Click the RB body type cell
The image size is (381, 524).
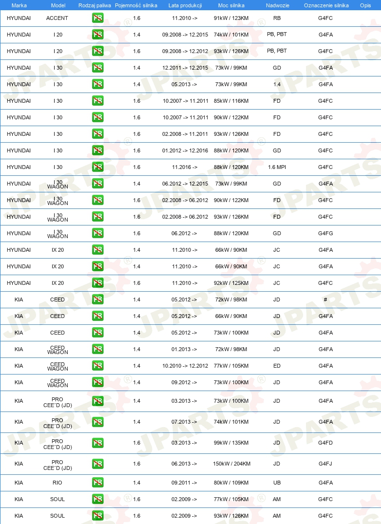tap(277, 18)
